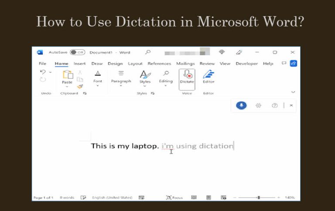This screenshot has width=335, height=211.
Task: Click the Copy icon
Action: coord(80,80)
